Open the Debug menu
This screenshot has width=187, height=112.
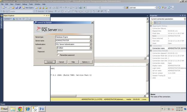pos(25,4)
